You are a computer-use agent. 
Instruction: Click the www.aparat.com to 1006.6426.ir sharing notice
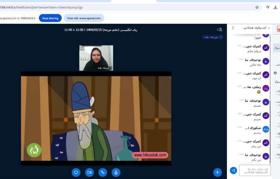pos(18,18)
